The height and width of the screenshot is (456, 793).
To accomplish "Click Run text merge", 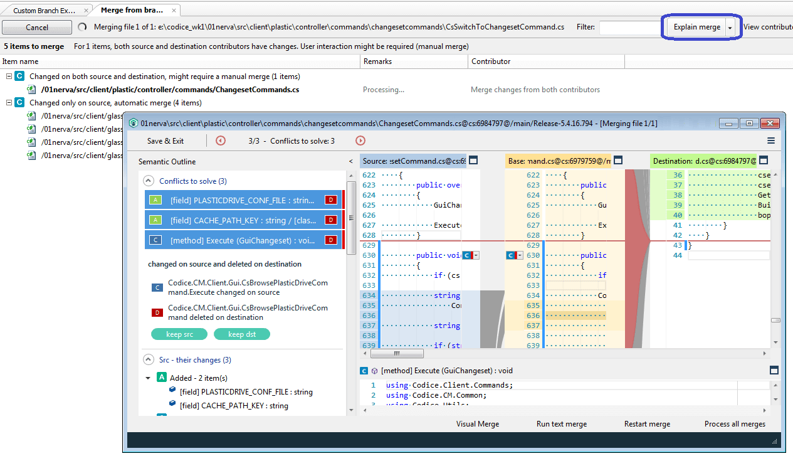I will tap(561, 423).
